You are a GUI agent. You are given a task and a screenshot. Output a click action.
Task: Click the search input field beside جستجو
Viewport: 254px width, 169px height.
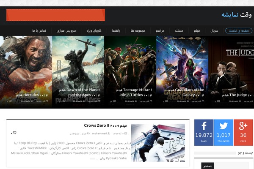coord(232,166)
